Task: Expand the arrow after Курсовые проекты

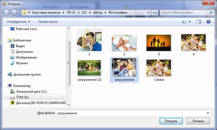Action: (x=63, y=12)
